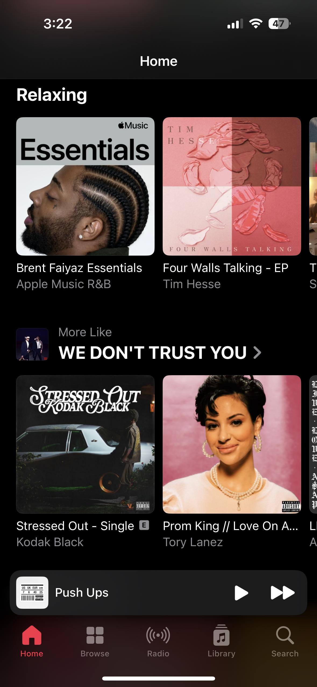Open Four Walls Talking EP cover

pos(232,186)
